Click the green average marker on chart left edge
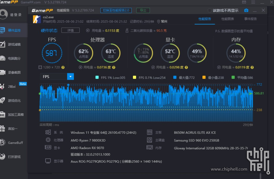Viewport: 274px width, 179px height. [x=40, y=94]
